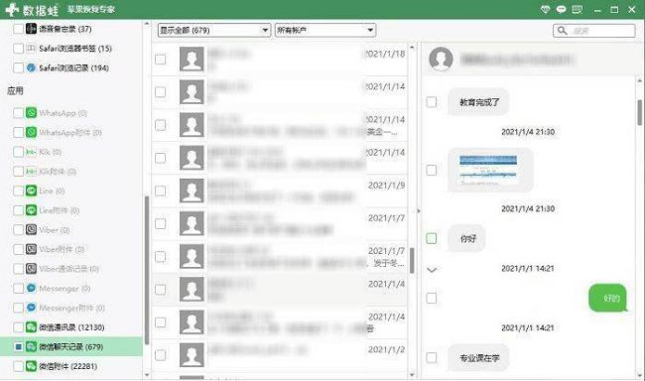Click the monitor icon in title bar
The width and height of the screenshot is (645, 381).
coord(578,10)
